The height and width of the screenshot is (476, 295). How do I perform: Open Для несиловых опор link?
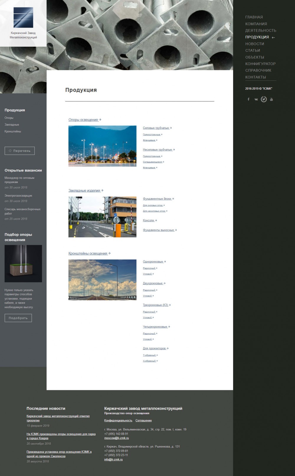(x=155, y=211)
